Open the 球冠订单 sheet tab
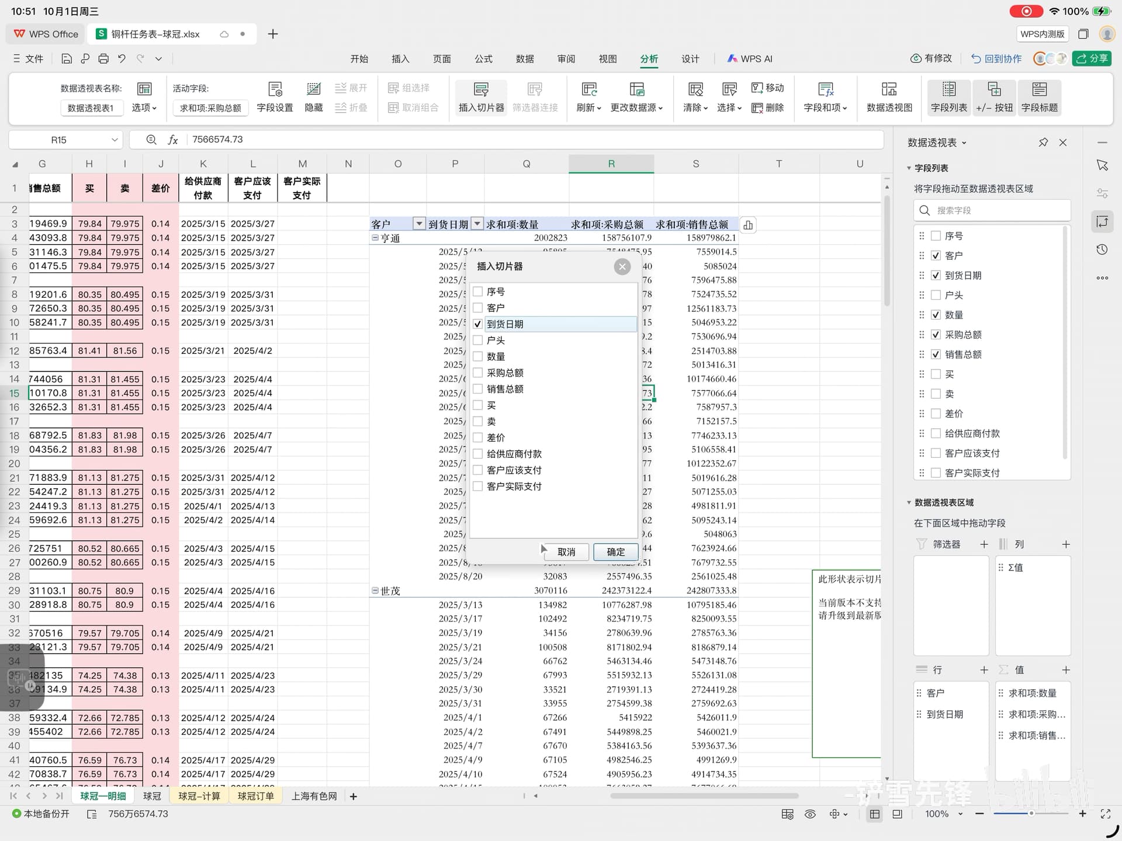This screenshot has width=1122, height=841. [255, 796]
